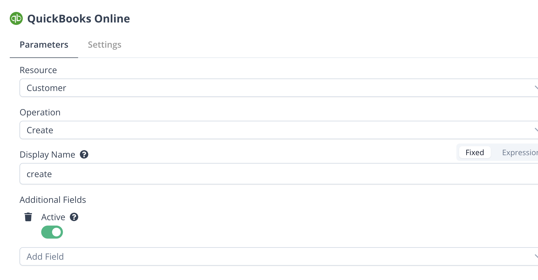Click the Display Name help question mark

click(84, 154)
